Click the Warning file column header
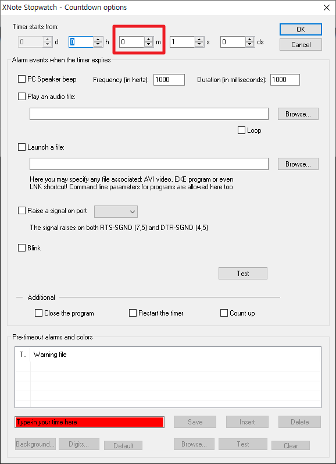 [x=175, y=355]
